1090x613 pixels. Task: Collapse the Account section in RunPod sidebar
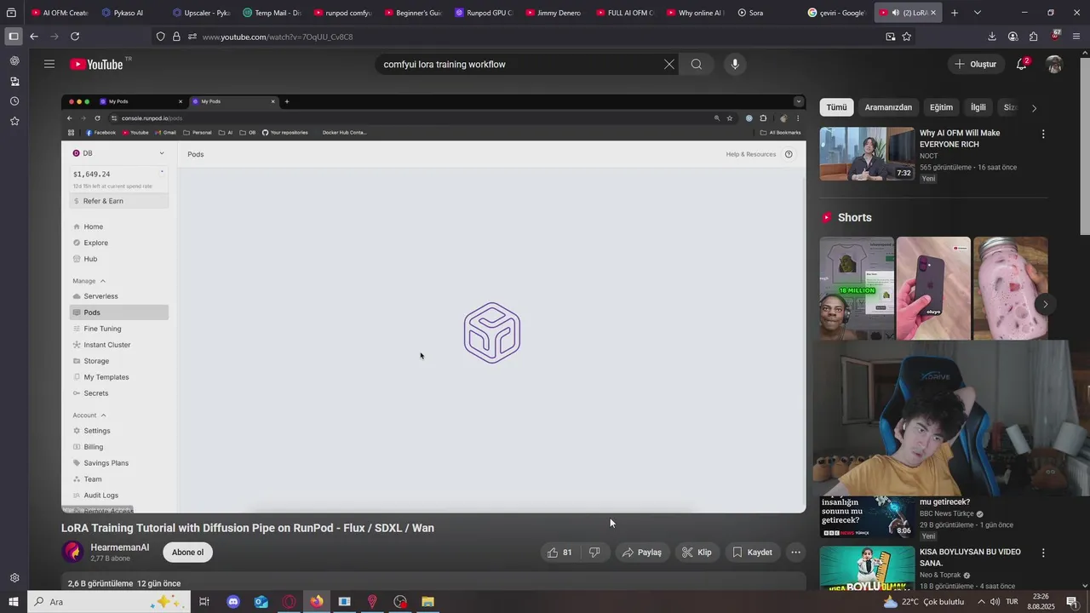tap(103, 415)
